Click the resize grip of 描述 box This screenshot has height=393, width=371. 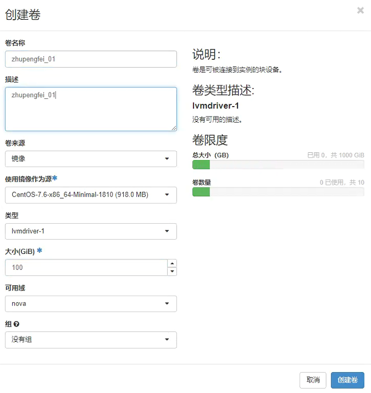(174, 128)
